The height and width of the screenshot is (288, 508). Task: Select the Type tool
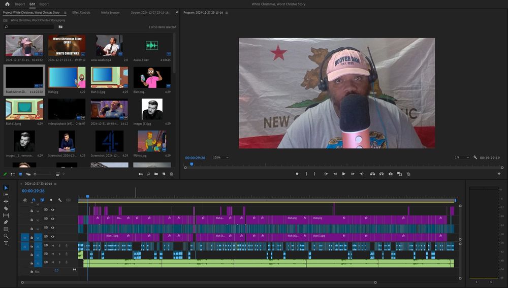tap(6, 243)
